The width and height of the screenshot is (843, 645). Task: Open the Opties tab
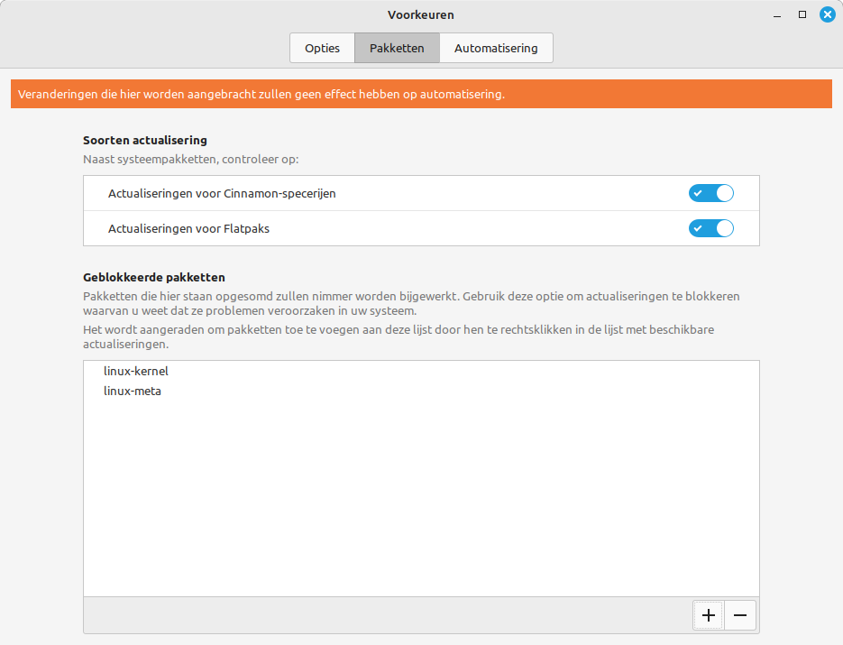[322, 48]
